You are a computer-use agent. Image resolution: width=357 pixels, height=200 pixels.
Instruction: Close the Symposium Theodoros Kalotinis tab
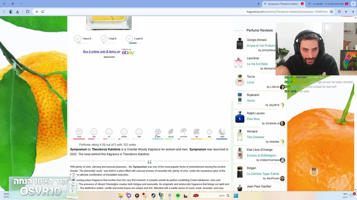click(x=265, y=4)
